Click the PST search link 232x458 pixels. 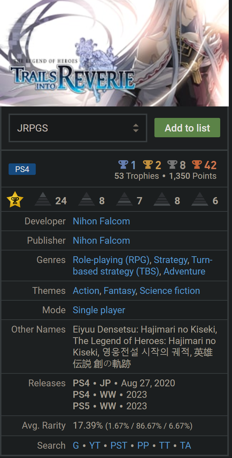pos(119,445)
